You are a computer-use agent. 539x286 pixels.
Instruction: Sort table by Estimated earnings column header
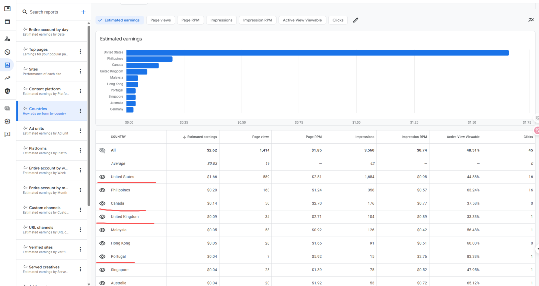point(202,137)
